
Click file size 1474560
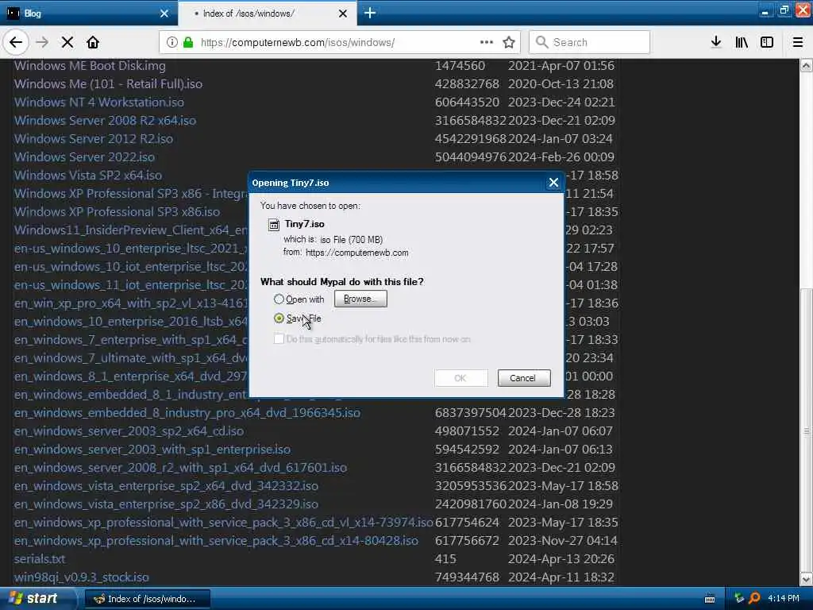coord(460,66)
